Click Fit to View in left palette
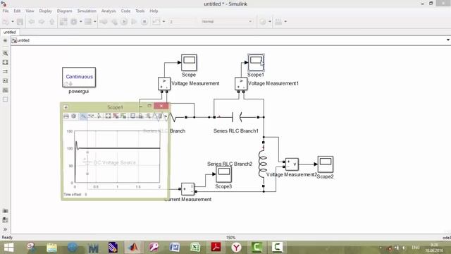Screen dimensions: 451x254 point(5,62)
